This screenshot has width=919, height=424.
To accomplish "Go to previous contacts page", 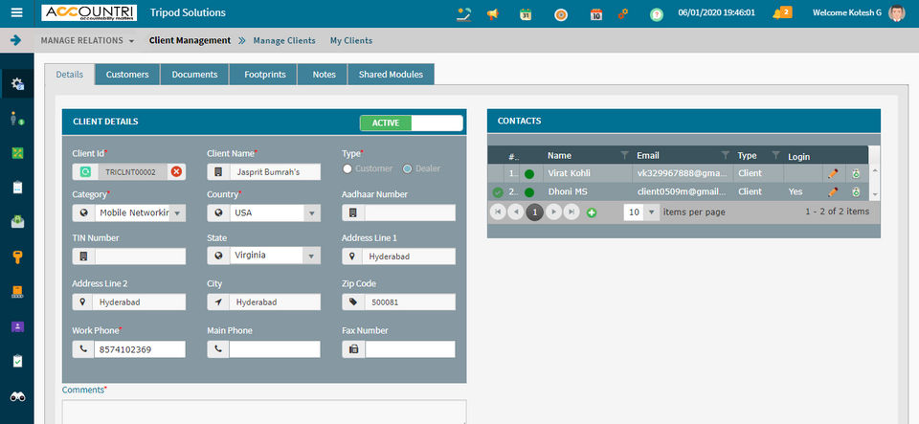I will click(516, 212).
